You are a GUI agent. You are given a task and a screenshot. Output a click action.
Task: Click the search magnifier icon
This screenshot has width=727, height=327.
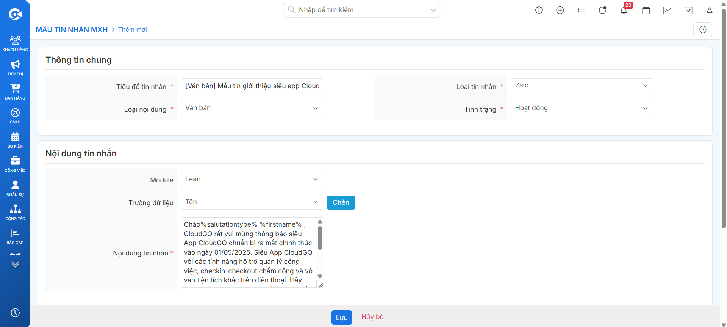291,9
